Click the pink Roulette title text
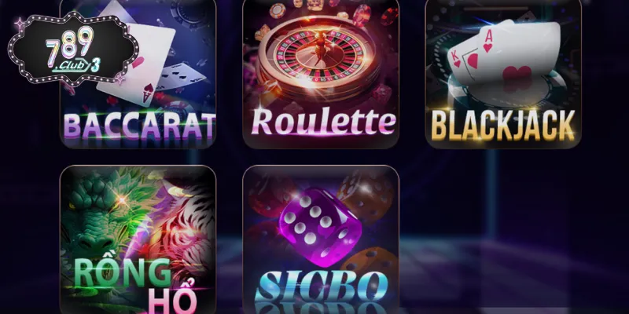This screenshot has width=629, height=314. click(x=323, y=121)
